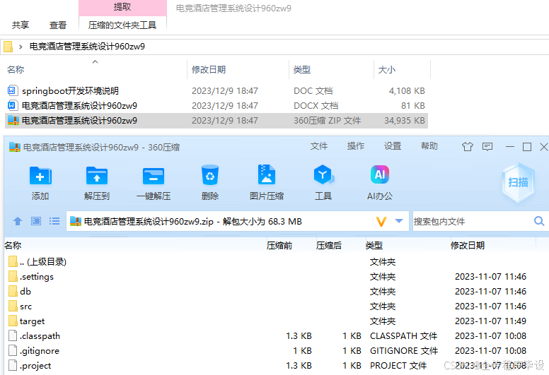549x375 pixels.
Task: Open the AI办公 icon
Action: tap(380, 174)
